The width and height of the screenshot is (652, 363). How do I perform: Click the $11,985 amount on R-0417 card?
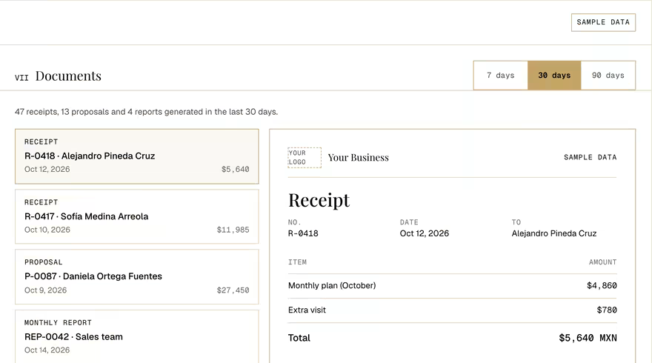coord(233,230)
